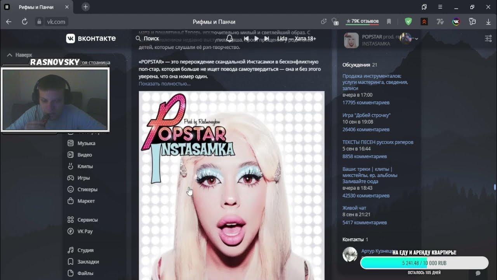
Task: Go back in browser
Action: (9, 22)
